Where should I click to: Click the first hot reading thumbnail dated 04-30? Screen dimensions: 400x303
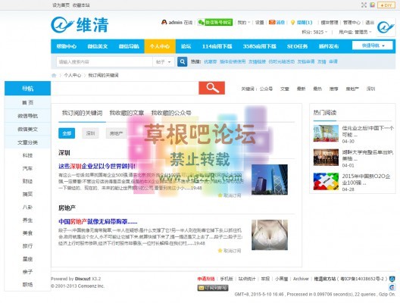coord(326,133)
